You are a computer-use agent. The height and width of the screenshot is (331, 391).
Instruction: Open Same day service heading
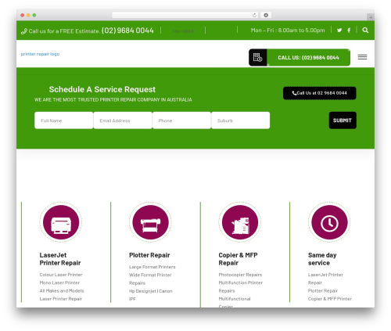(x=322, y=259)
